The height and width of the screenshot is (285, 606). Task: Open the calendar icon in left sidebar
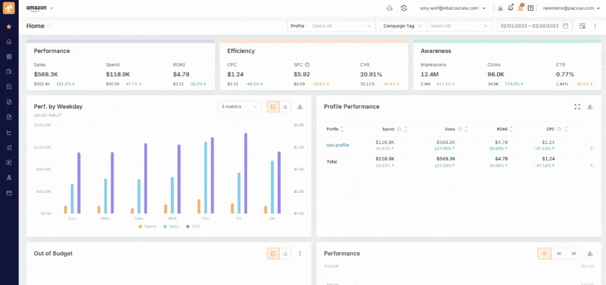[x=9, y=193]
